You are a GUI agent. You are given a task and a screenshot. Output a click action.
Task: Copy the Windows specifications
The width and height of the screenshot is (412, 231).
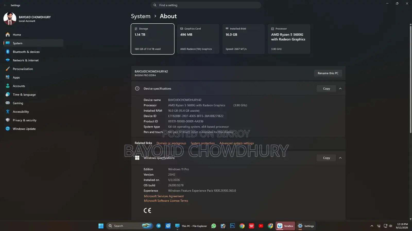(326, 158)
